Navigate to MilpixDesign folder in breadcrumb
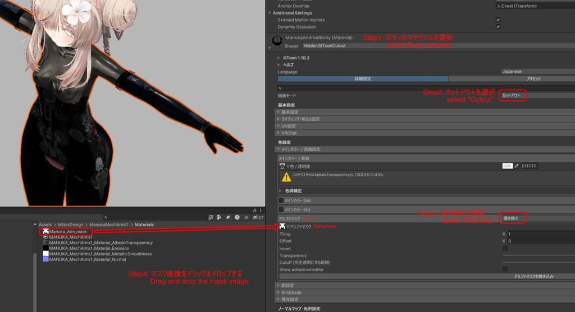The height and width of the screenshot is (312, 575). pyautogui.click(x=70, y=225)
